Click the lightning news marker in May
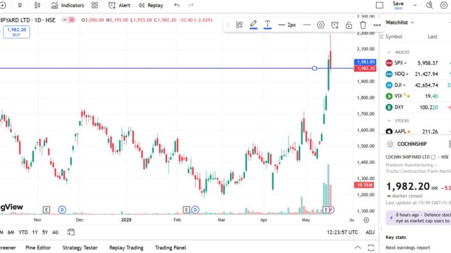Screen dimensions: 451x253 pyautogui.click(x=331, y=210)
